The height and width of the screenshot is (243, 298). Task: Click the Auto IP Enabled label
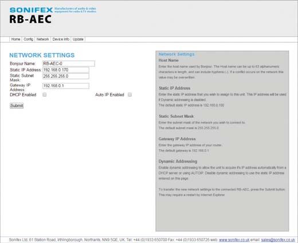109,95
